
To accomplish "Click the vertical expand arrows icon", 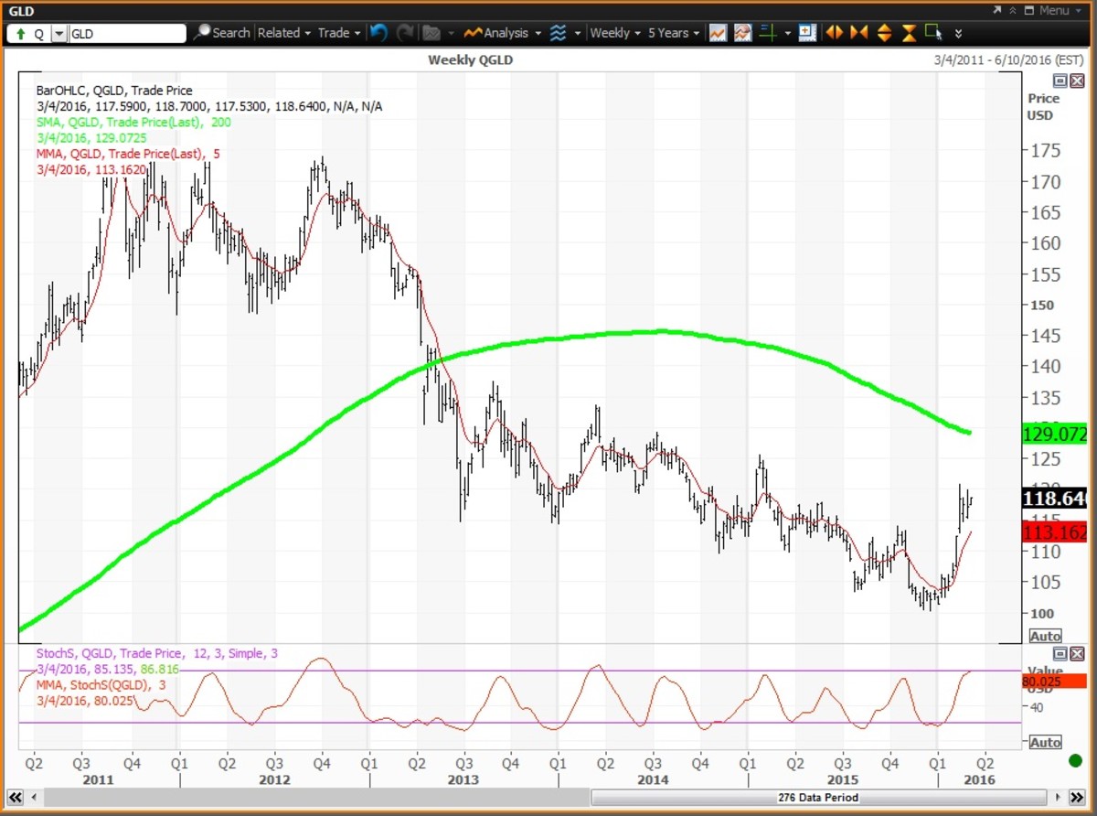I will point(884,33).
